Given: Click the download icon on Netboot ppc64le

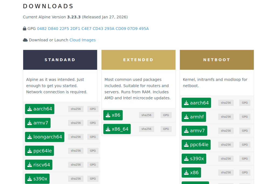Looking at the screenshot, I should (x=186, y=145).
